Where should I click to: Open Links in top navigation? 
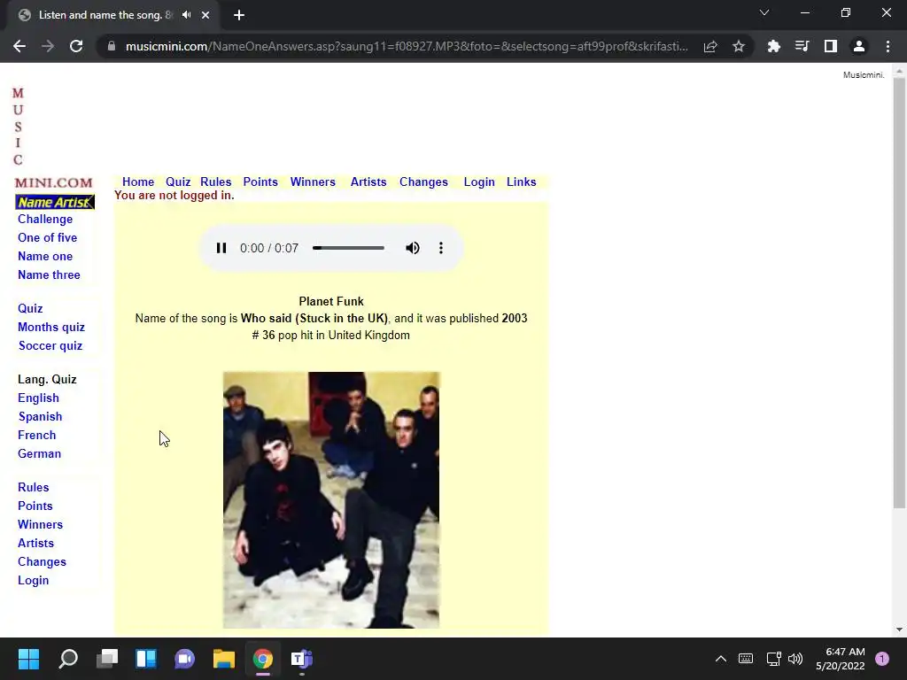point(521,182)
